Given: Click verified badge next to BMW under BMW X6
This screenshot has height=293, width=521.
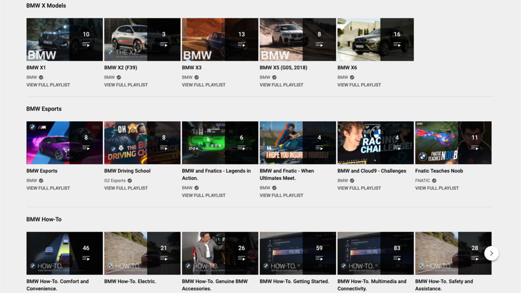Looking at the screenshot, I should [352, 77].
